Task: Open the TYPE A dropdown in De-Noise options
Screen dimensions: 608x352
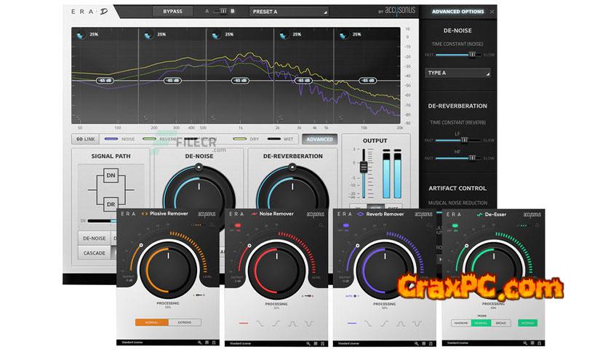Action: pyautogui.click(x=458, y=73)
